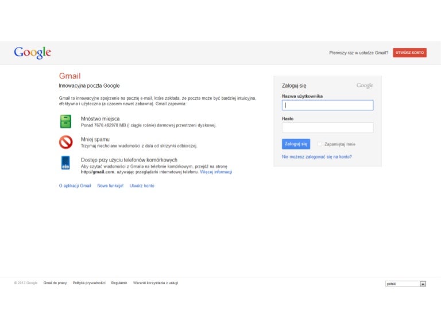Focus the Nazwa użytkownika input field
This screenshot has width=441, height=330.
pyautogui.click(x=327, y=105)
